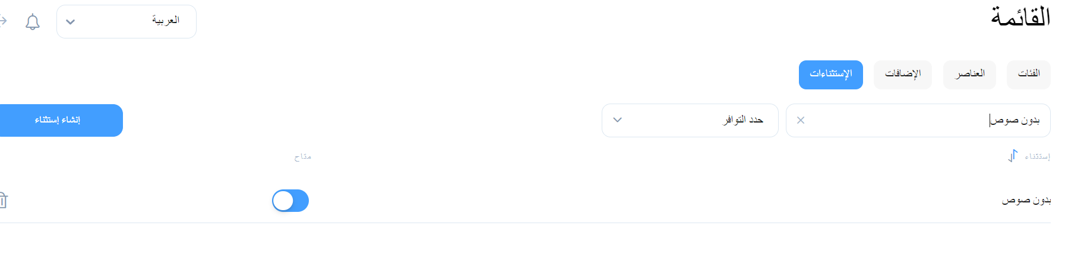Click the إستثناء column header
The image size is (1065, 277).
pyautogui.click(x=1037, y=156)
